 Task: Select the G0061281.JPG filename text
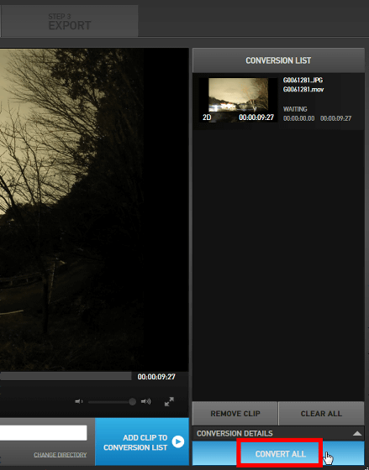(x=303, y=80)
